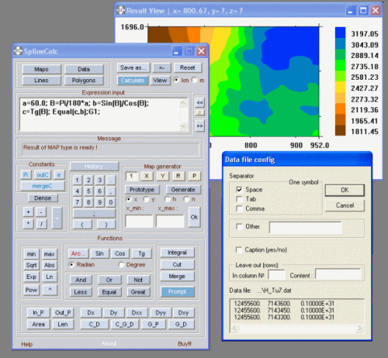
Task: Open the Arc... functions option
Action: [x=78, y=253]
